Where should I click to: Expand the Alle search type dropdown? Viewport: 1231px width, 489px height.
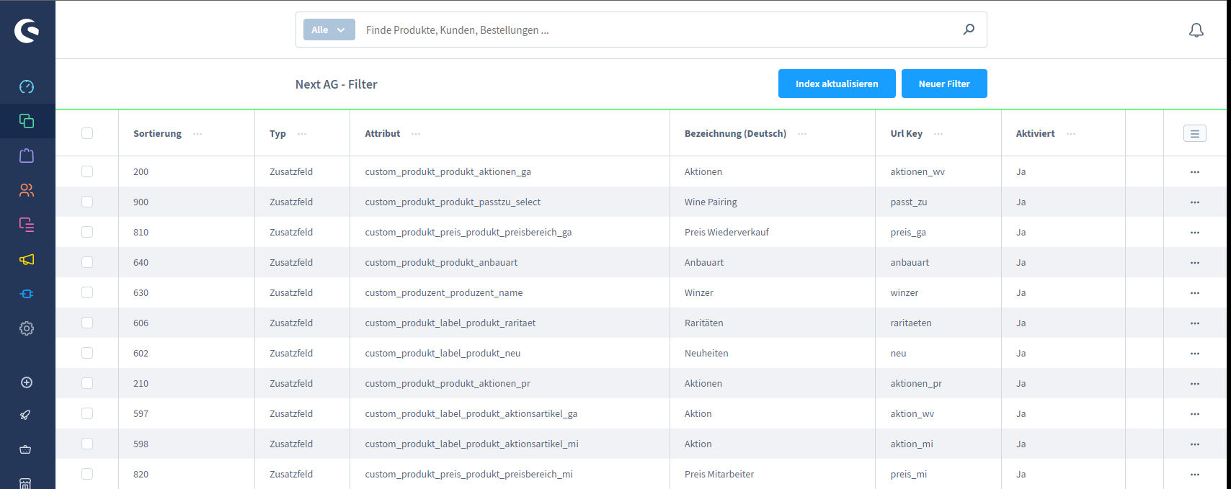coord(329,30)
